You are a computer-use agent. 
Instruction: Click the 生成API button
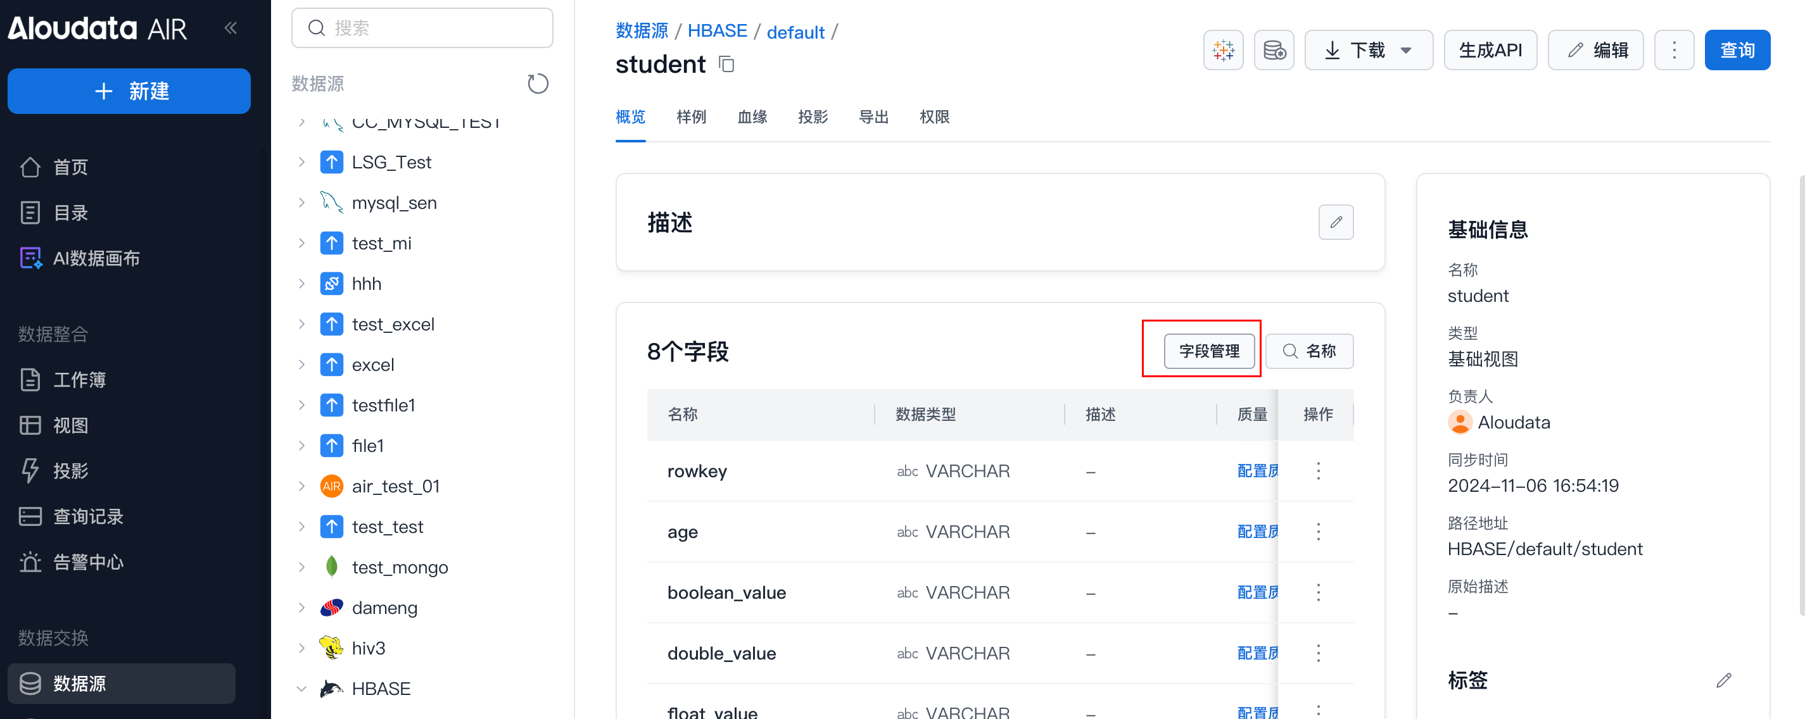(x=1490, y=51)
